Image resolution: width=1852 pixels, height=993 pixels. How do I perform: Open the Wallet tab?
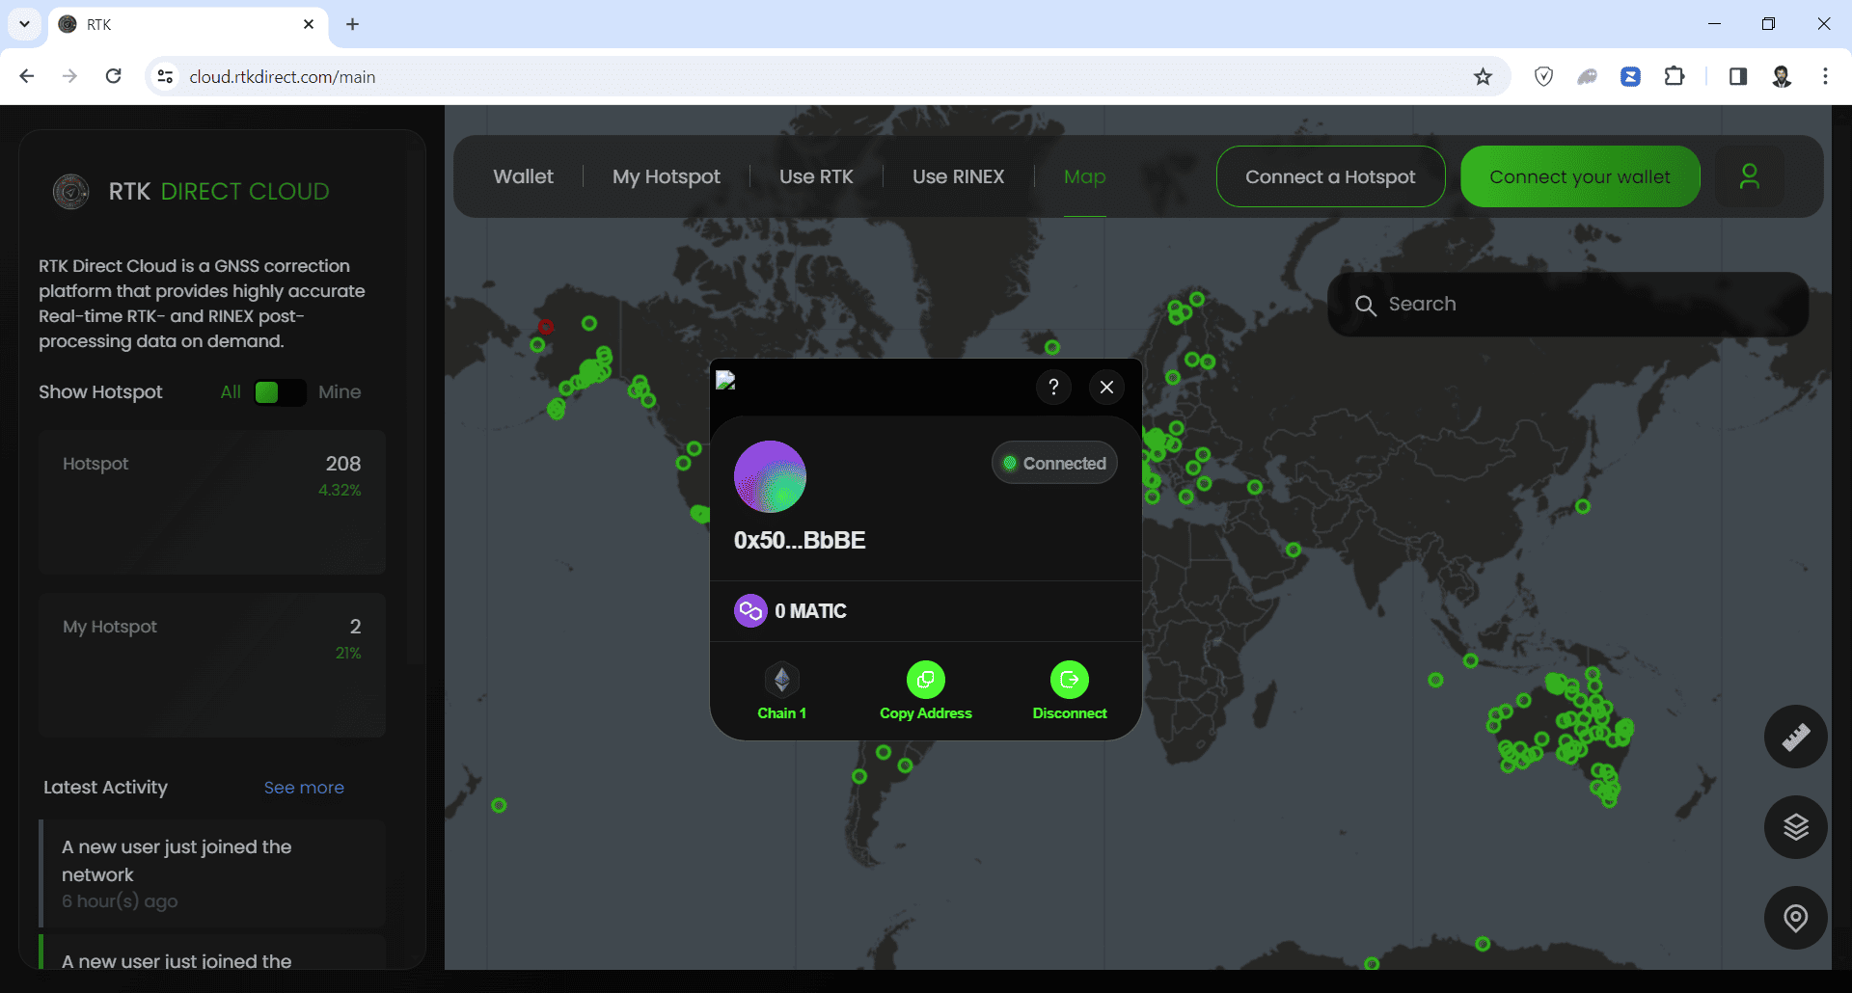pyautogui.click(x=523, y=176)
